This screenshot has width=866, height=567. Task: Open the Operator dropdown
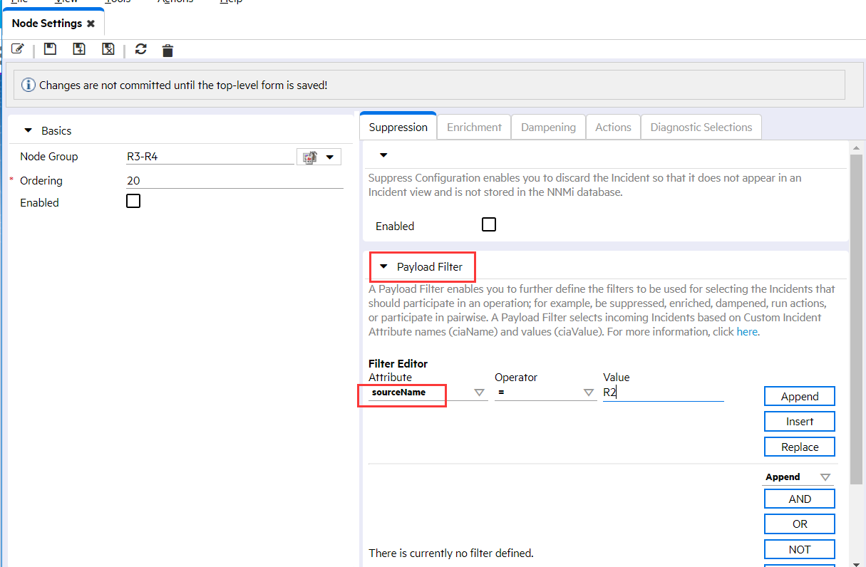[588, 392]
